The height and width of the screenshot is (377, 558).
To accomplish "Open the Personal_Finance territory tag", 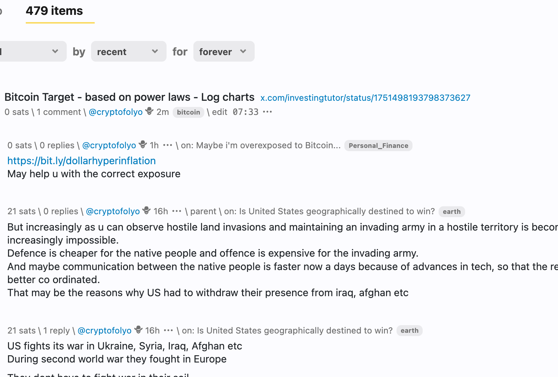I will [x=378, y=146].
